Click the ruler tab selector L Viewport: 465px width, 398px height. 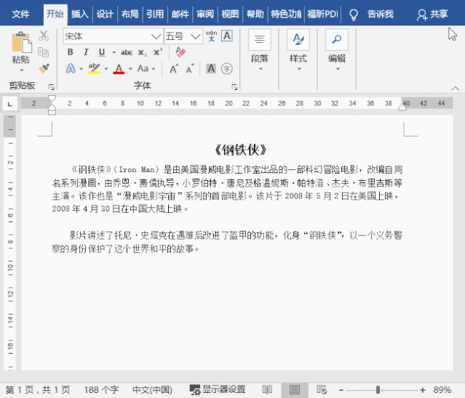pyautogui.click(x=10, y=104)
